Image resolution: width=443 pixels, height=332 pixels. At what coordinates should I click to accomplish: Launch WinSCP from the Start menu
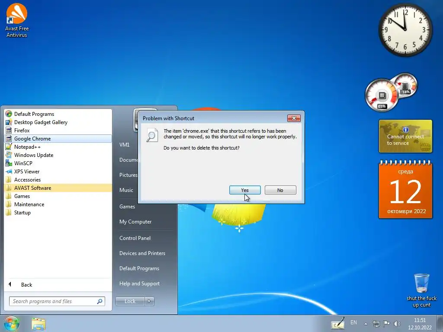click(58, 163)
